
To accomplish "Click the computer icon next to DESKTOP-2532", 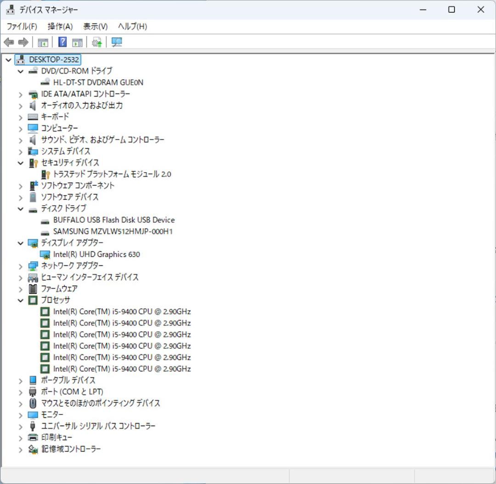I will point(20,59).
